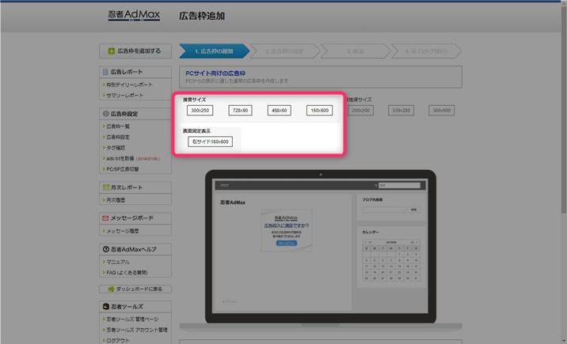Click 忍者ツールズ section header
567x344 pixels.
135,307
